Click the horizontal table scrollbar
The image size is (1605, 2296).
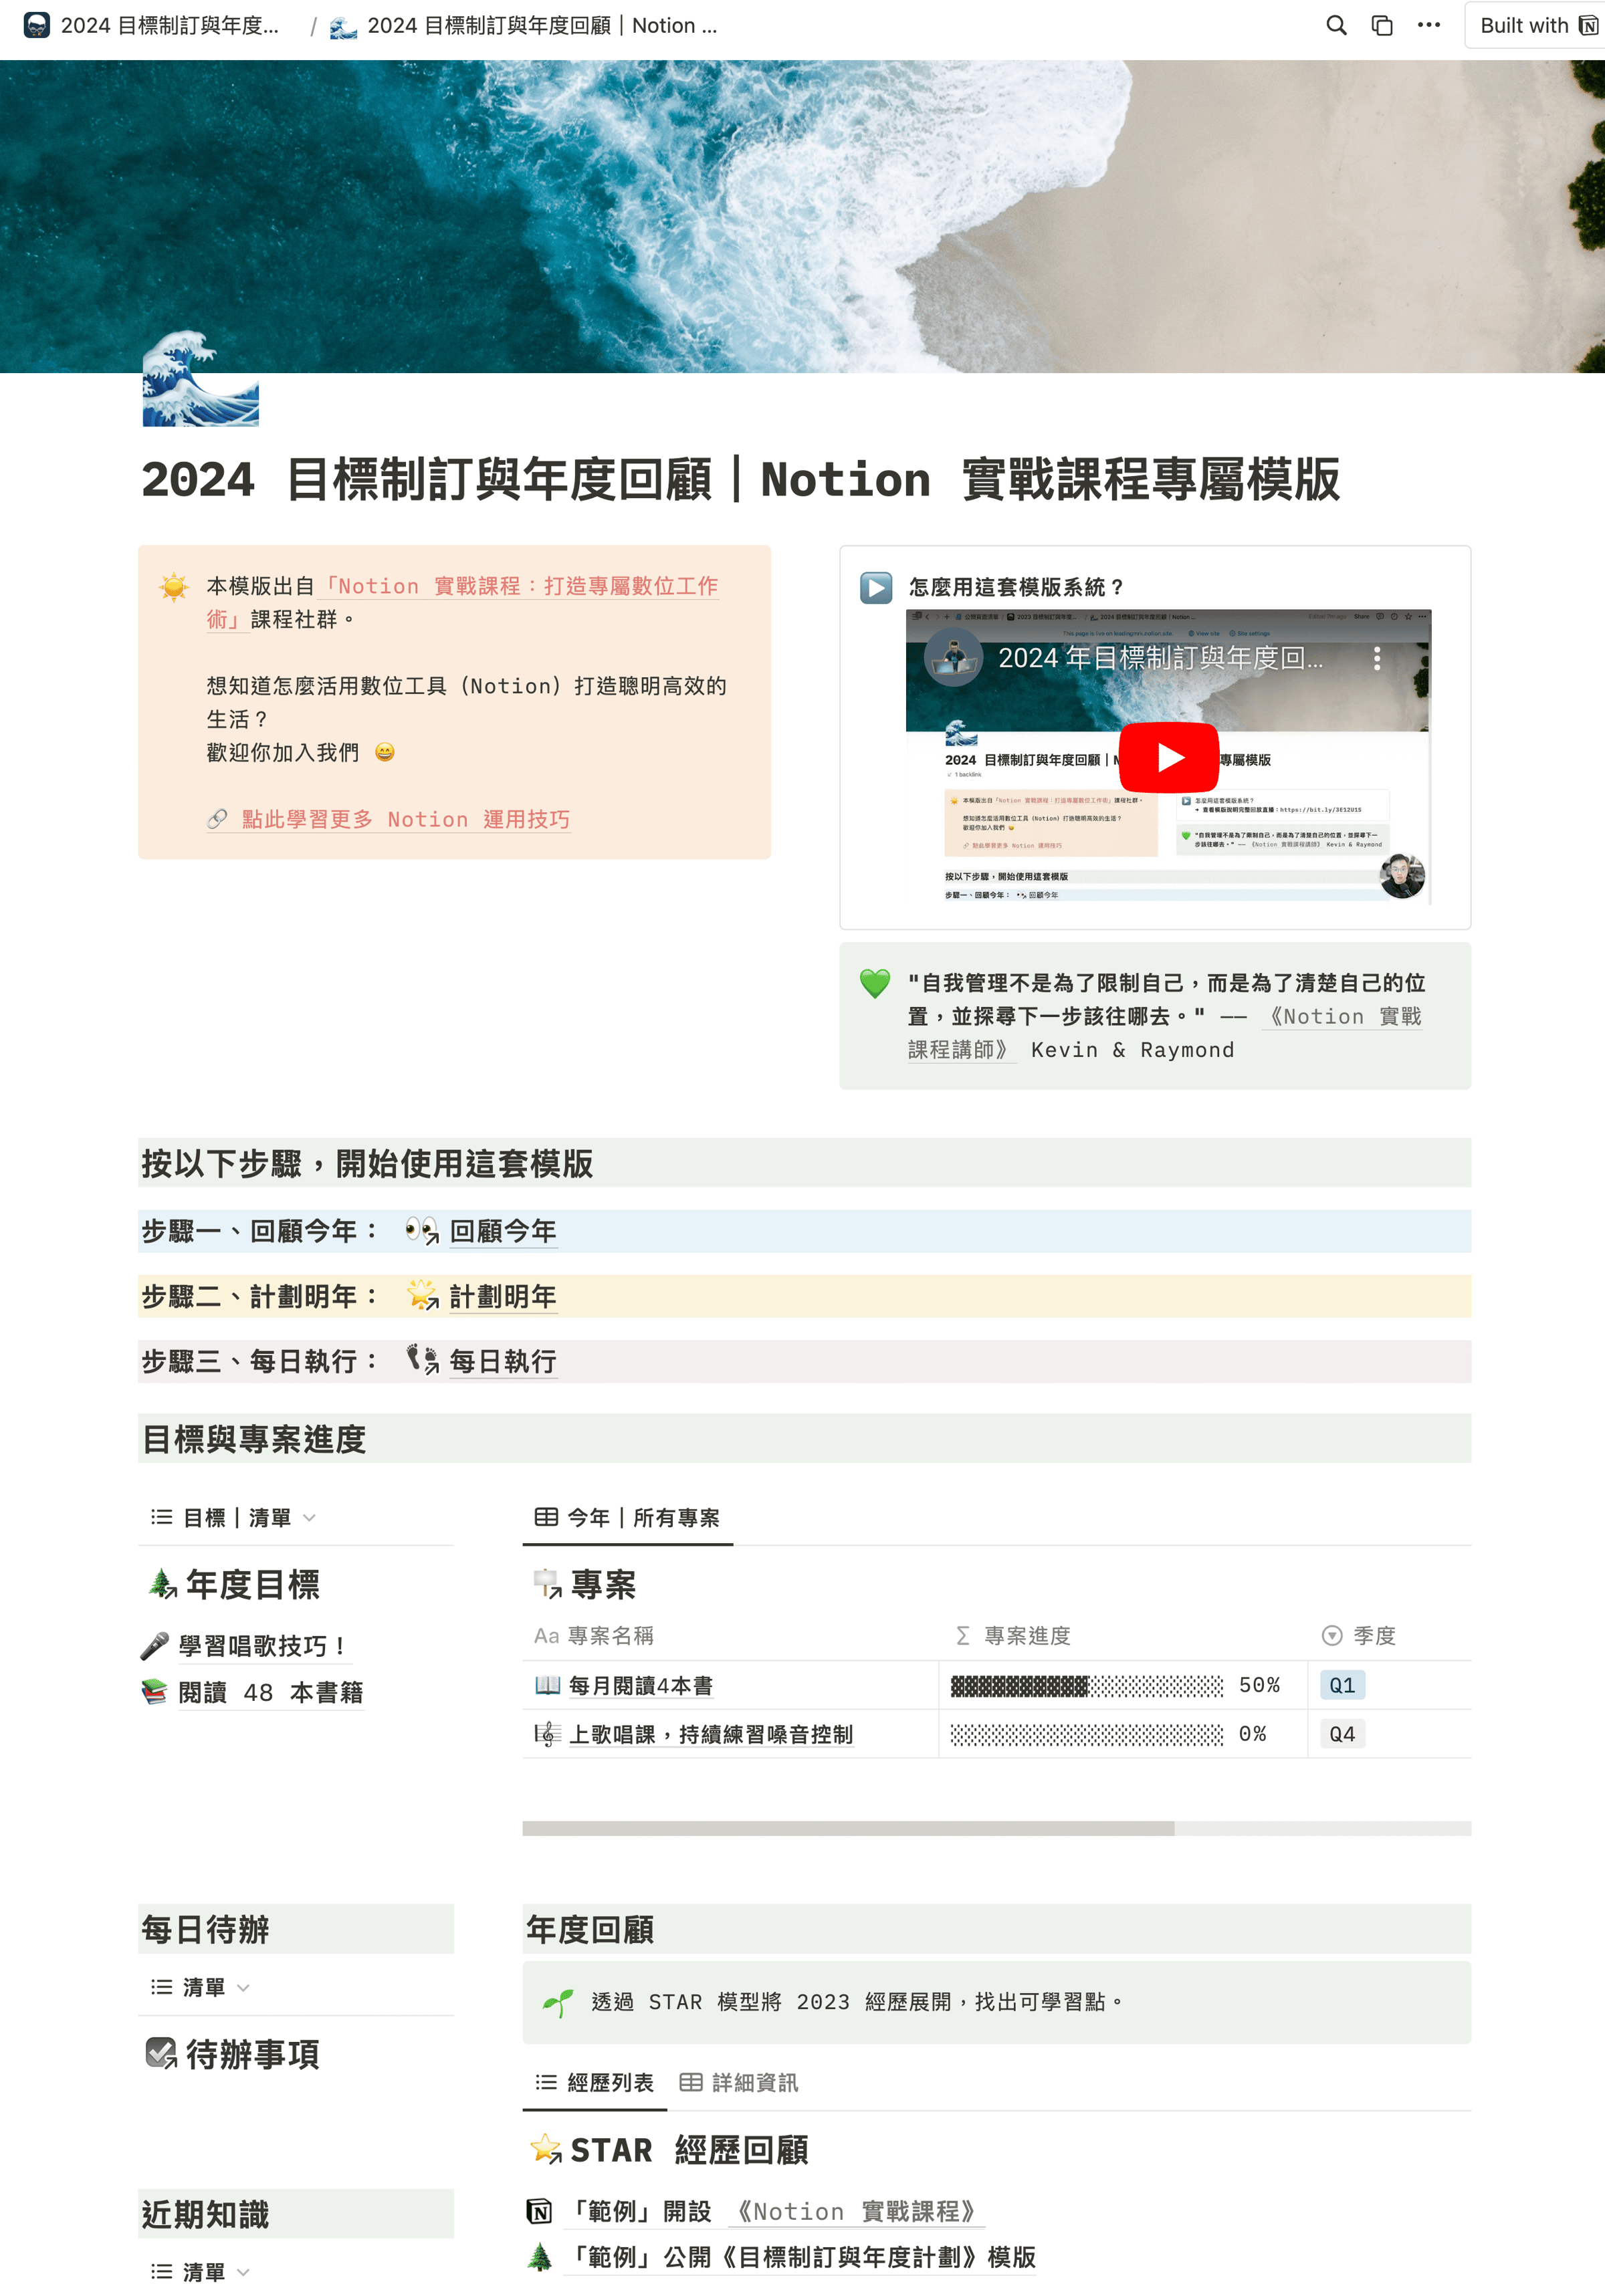(x=848, y=1829)
